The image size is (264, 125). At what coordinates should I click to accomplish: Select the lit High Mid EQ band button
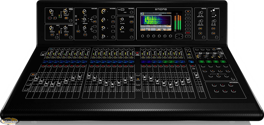94,22
